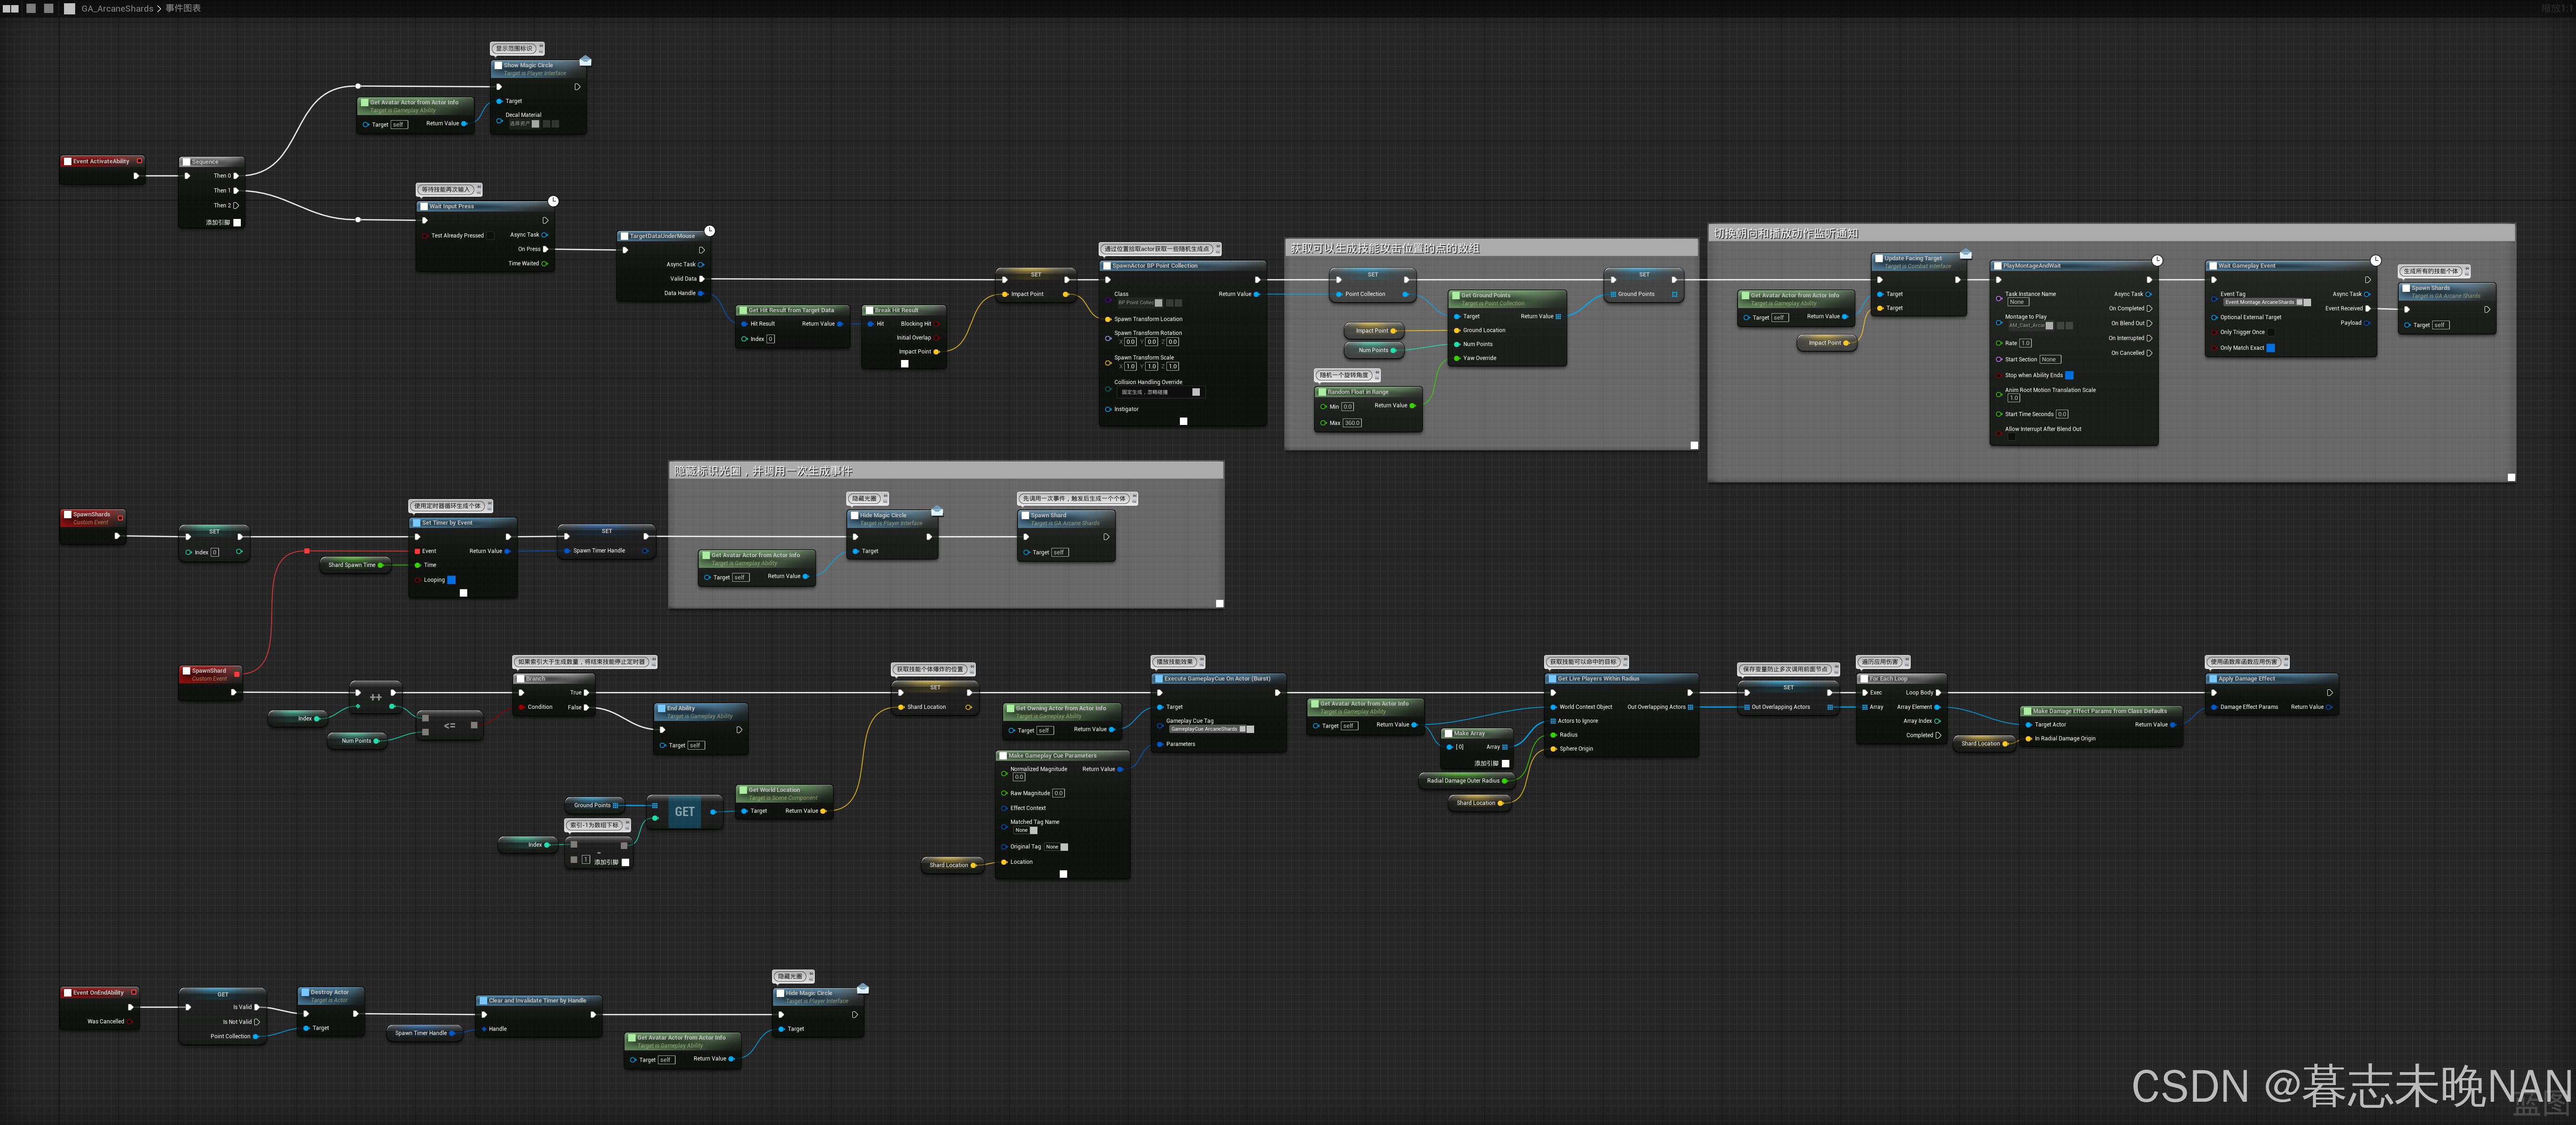Expand Make Gameplay Cue Parameters hidden pins
The image size is (2576, 1125).
point(1063,874)
